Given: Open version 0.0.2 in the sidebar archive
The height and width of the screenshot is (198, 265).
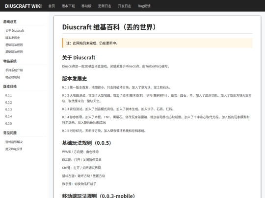Looking at the screenshot, I should point(8,102).
